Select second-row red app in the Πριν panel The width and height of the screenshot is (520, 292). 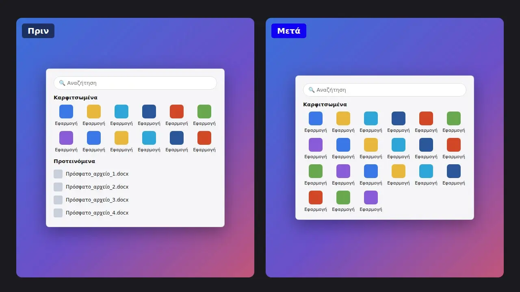204,138
